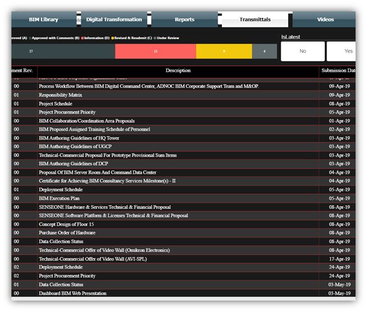The width and height of the screenshot is (367, 312).
Task: Set IsLatest filter to Yes
Action: [348, 51]
